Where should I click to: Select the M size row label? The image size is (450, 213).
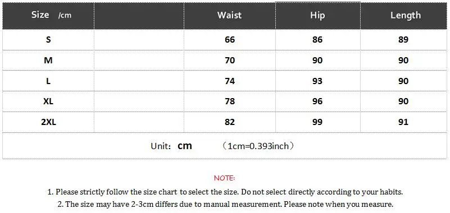tap(48, 61)
